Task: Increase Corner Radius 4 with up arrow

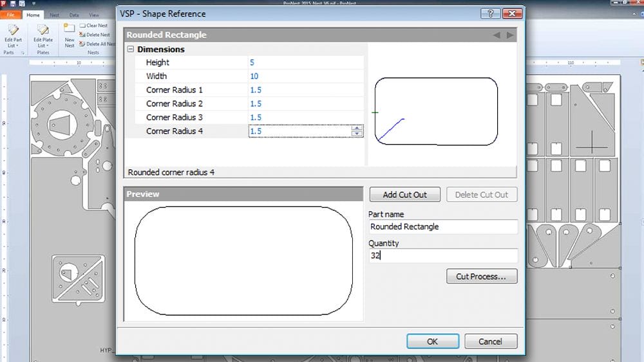Action: pyautogui.click(x=357, y=128)
